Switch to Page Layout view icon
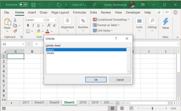 coord(122,108)
